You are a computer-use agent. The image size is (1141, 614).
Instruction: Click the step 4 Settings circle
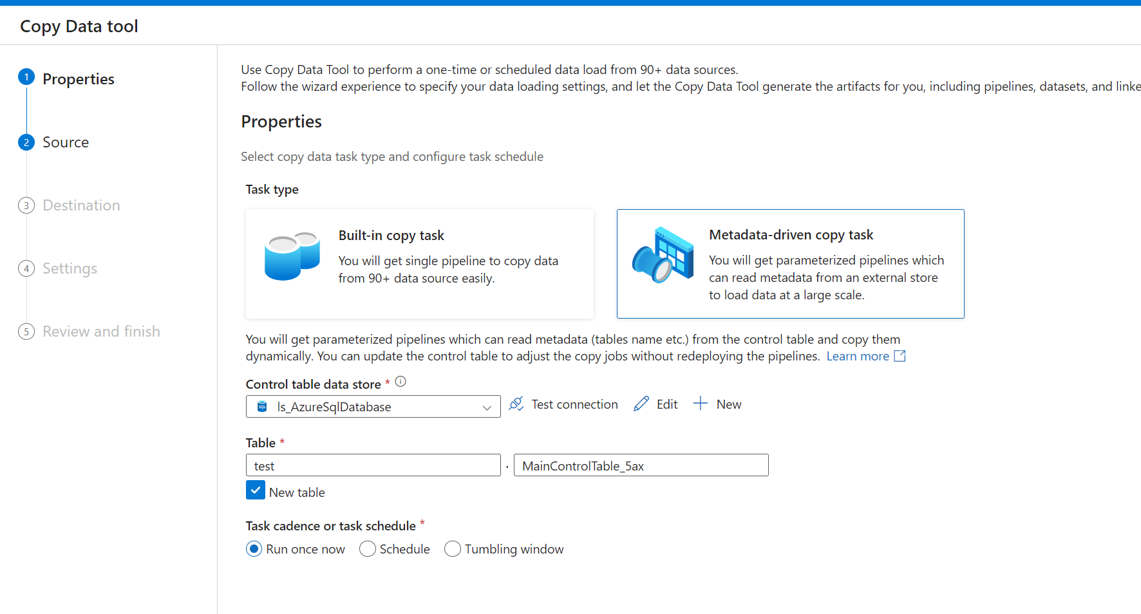coord(26,268)
